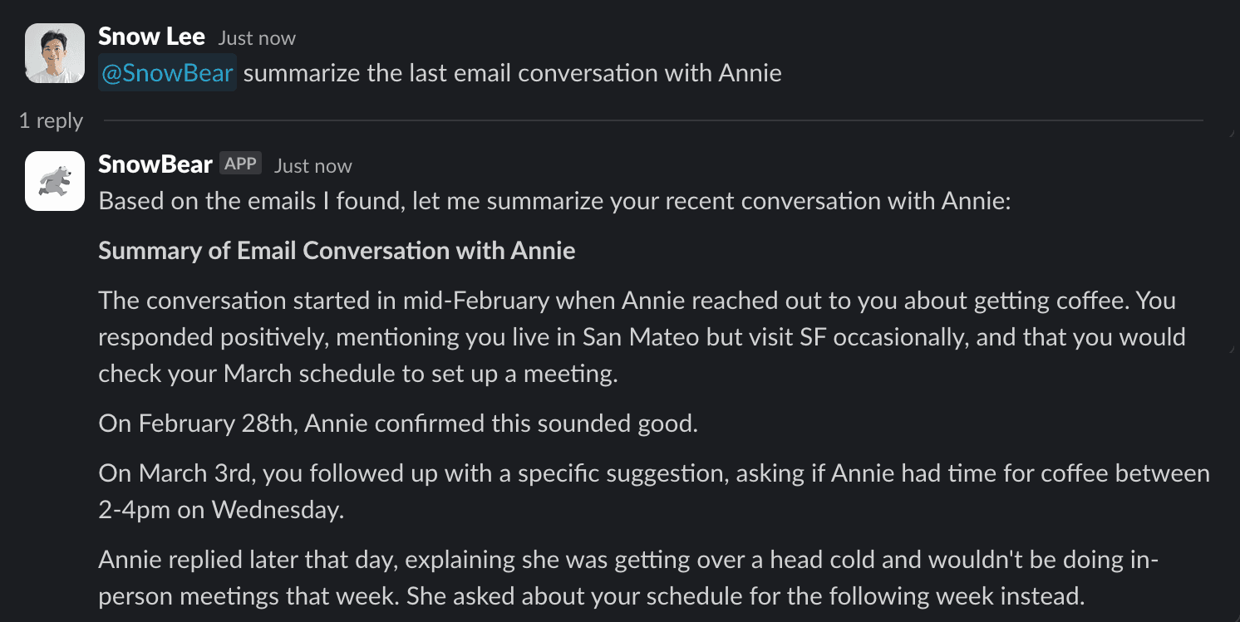
Task: Expand the 1 reply thread label
Action: pyautogui.click(x=51, y=121)
